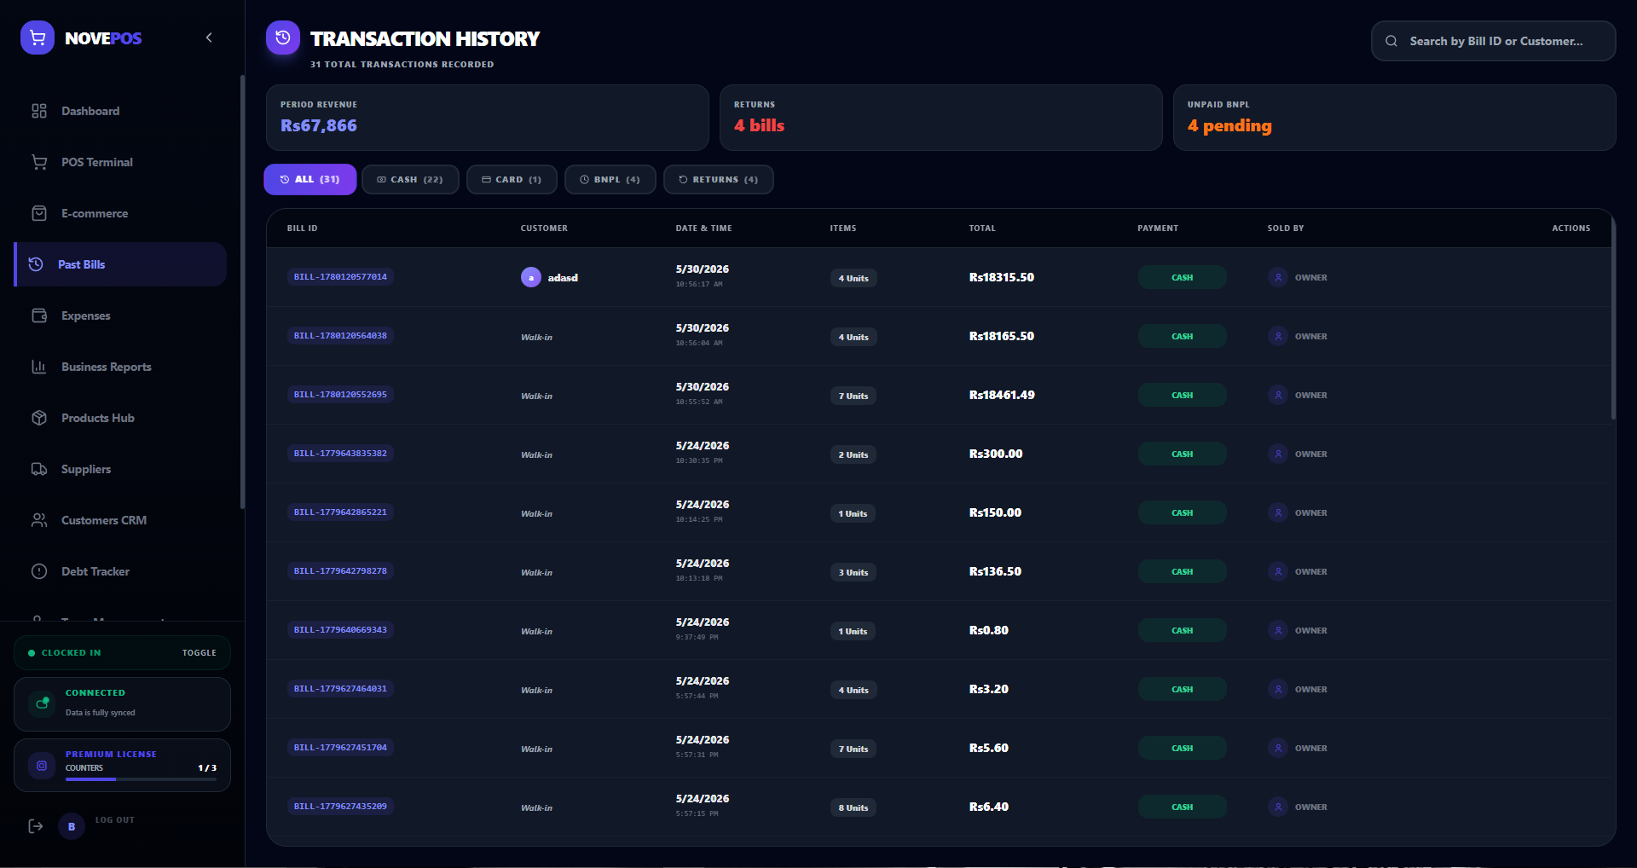The height and width of the screenshot is (868, 1637).
Task: Click the log out arrow icon
Action: click(x=36, y=826)
